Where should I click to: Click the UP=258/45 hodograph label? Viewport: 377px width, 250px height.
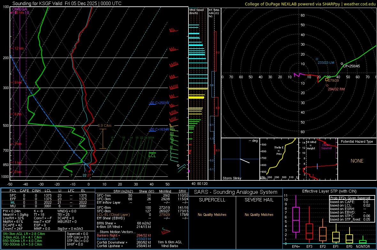[351, 66]
